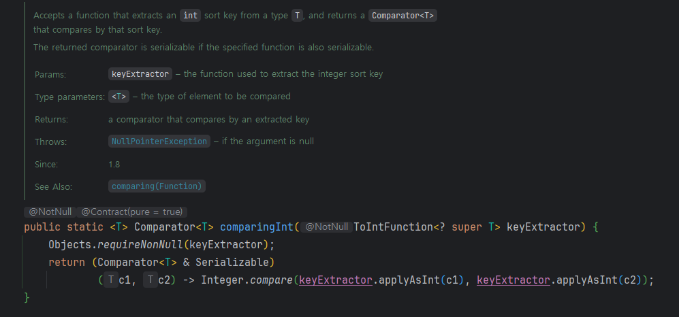
Task: Click the NullPointerException link in Throws
Action: (159, 141)
